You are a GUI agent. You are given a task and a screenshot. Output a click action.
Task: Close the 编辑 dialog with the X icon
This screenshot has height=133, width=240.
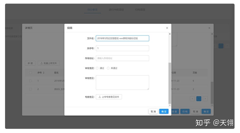coord(167,28)
